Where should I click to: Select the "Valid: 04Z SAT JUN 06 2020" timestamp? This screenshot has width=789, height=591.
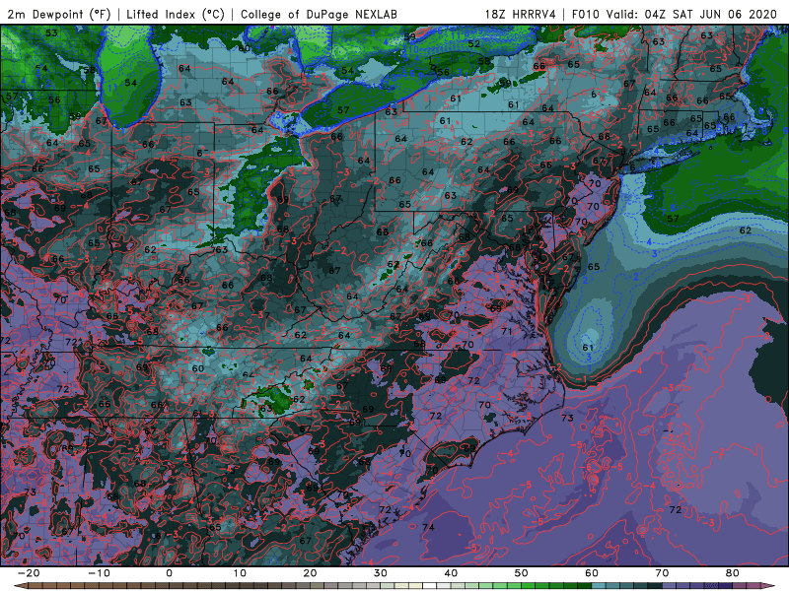pyautogui.click(x=691, y=14)
